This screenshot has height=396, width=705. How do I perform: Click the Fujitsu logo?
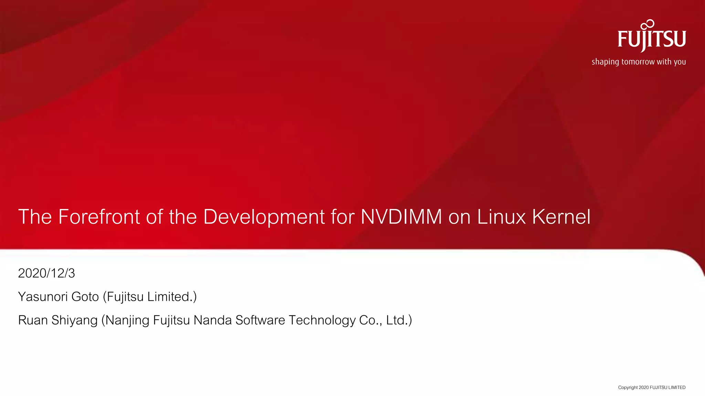652,39
